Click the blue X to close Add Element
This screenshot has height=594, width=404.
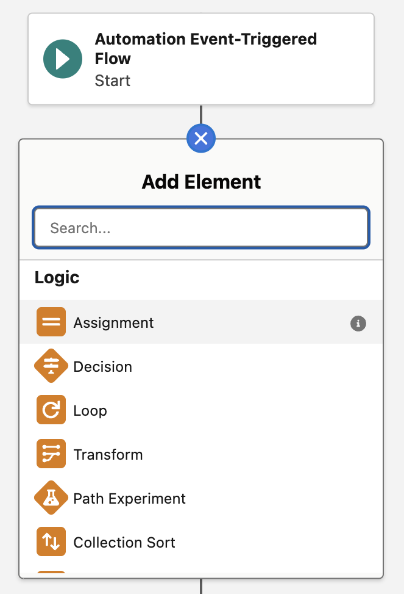click(x=201, y=139)
